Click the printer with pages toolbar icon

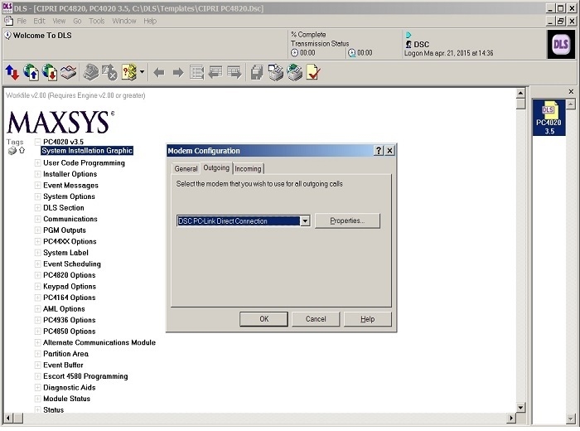pyautogui.click(x=276, y=72)
